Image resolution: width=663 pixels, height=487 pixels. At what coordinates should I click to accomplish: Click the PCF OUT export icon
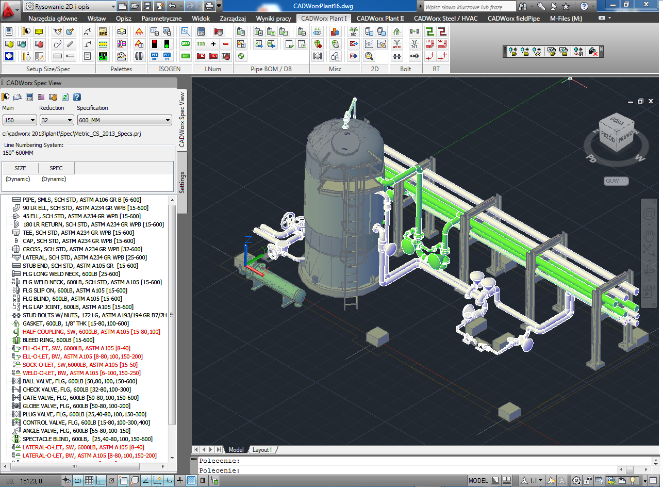tap(154, 56)
